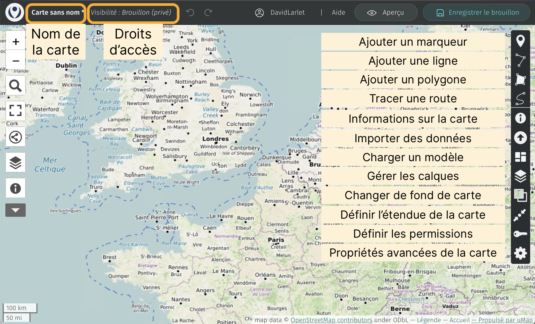This screenshot has height=324, width=535.
Task: Open advanced map properties gear
Action: pyautogui.click(x=520, y=253)
